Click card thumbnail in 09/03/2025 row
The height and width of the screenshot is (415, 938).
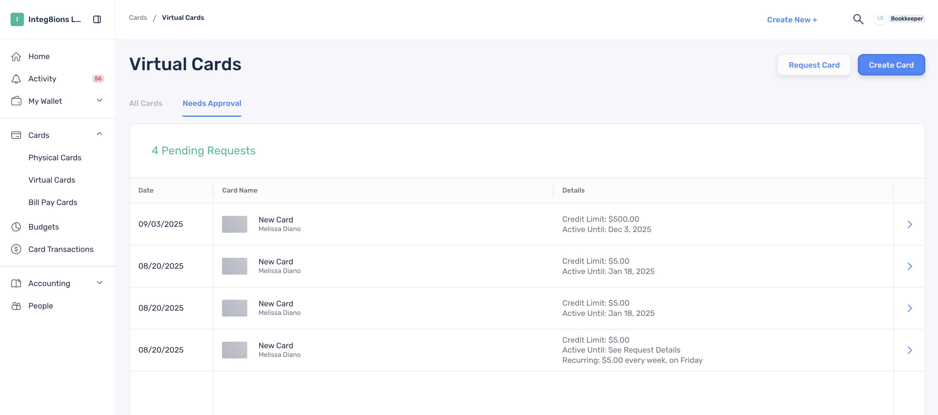click(x=234, y=224)
